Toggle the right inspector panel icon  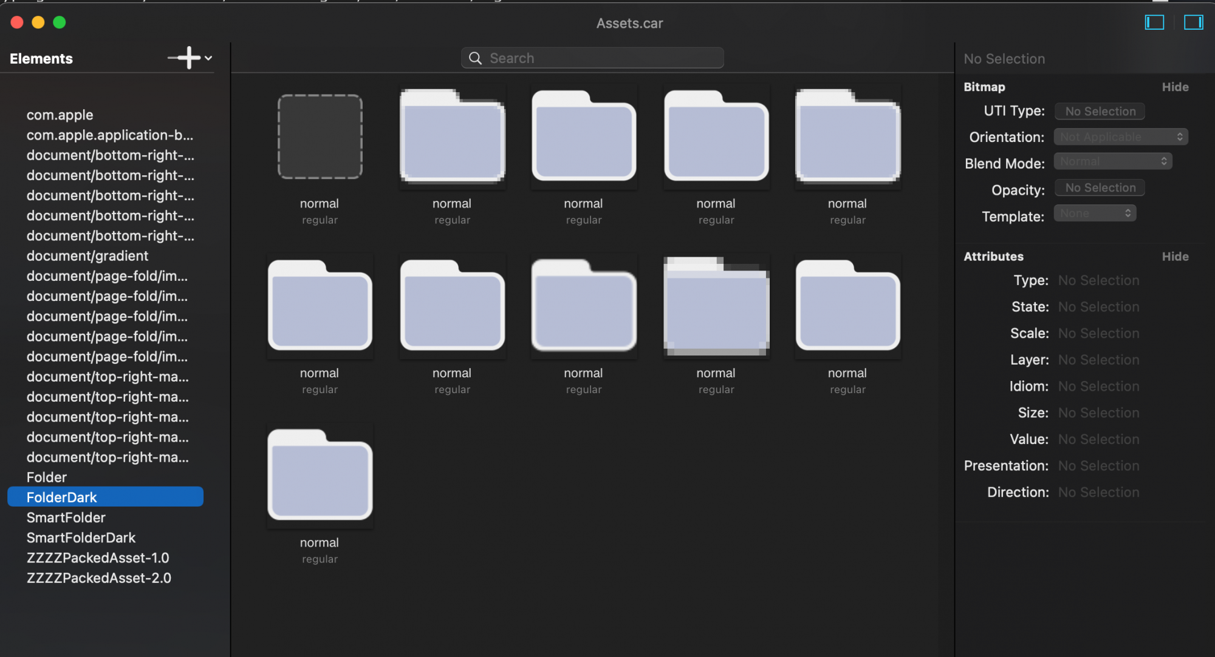point(1193,22)
